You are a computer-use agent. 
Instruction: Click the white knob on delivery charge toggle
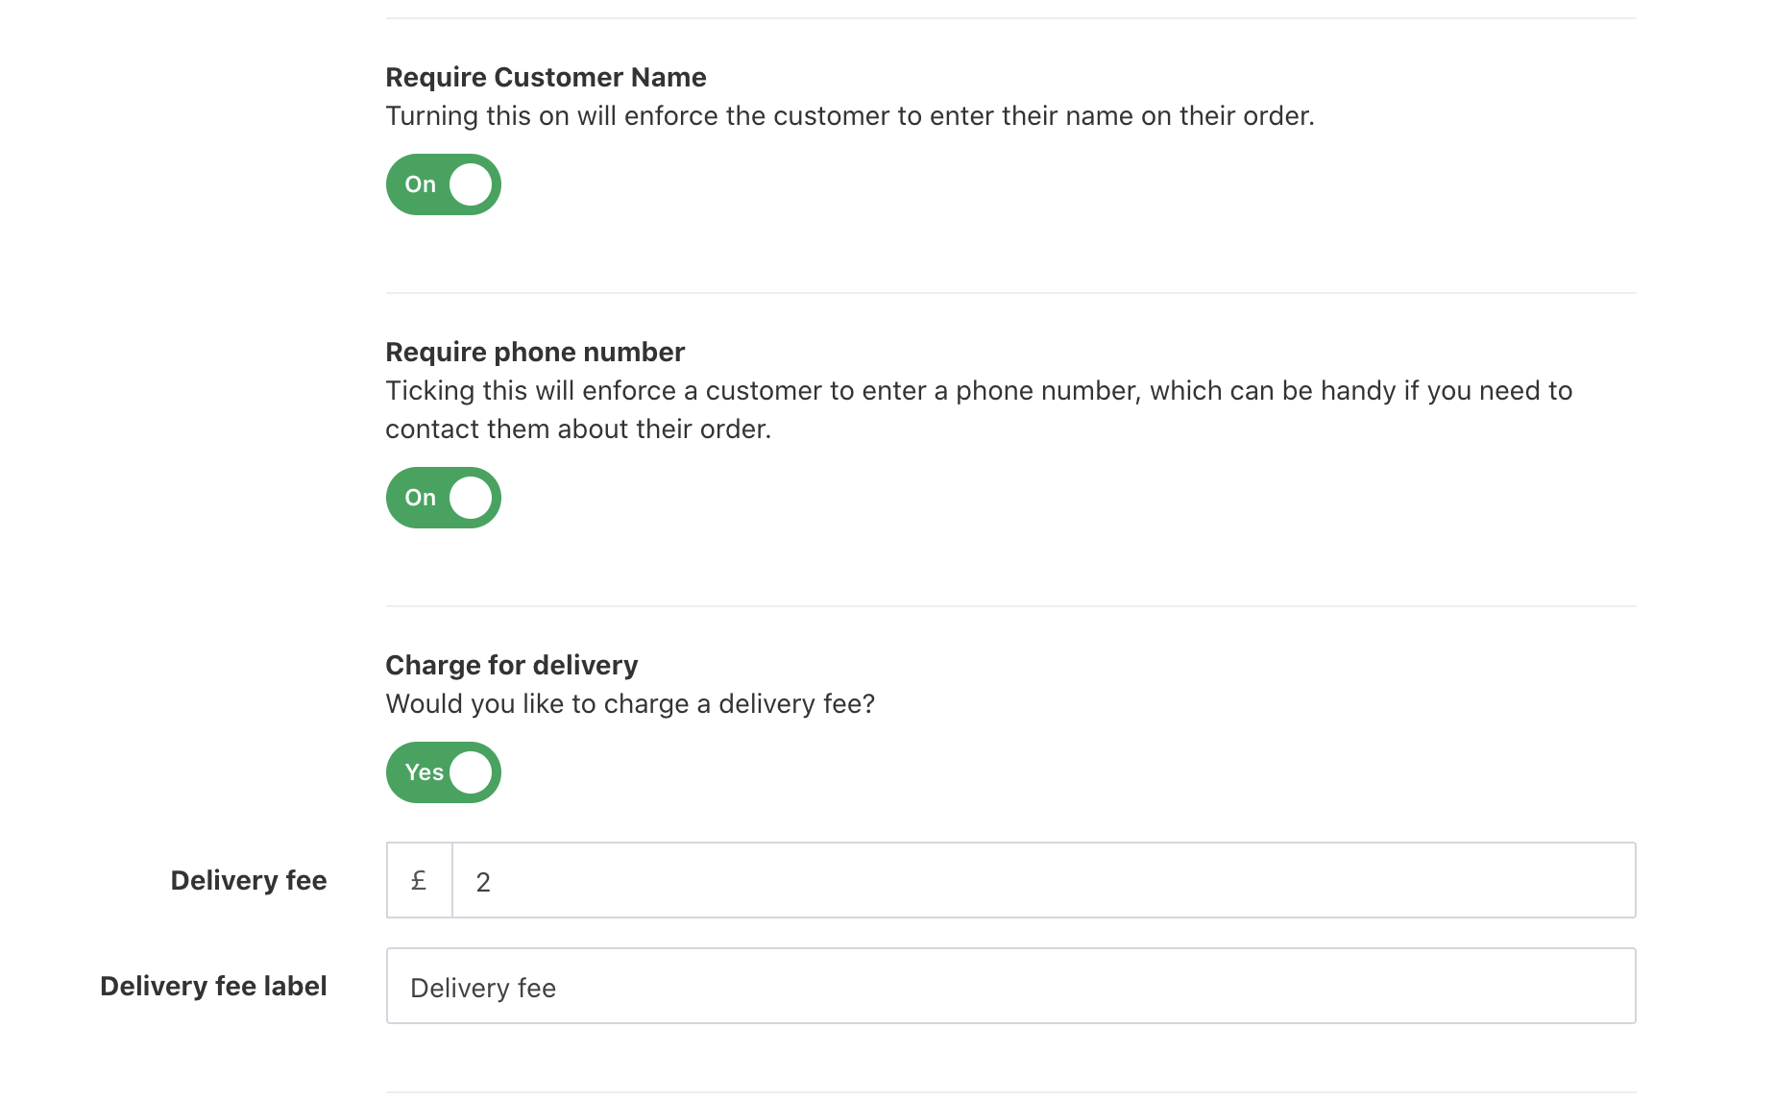click(x=471, y=772)
